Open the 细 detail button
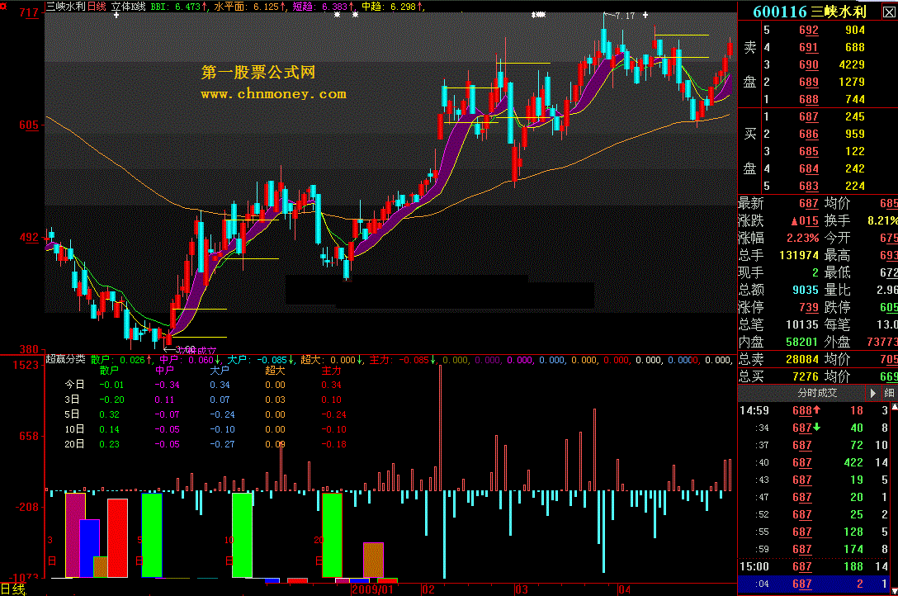Screen dimensions: 898x596 [x=889, y=393]
